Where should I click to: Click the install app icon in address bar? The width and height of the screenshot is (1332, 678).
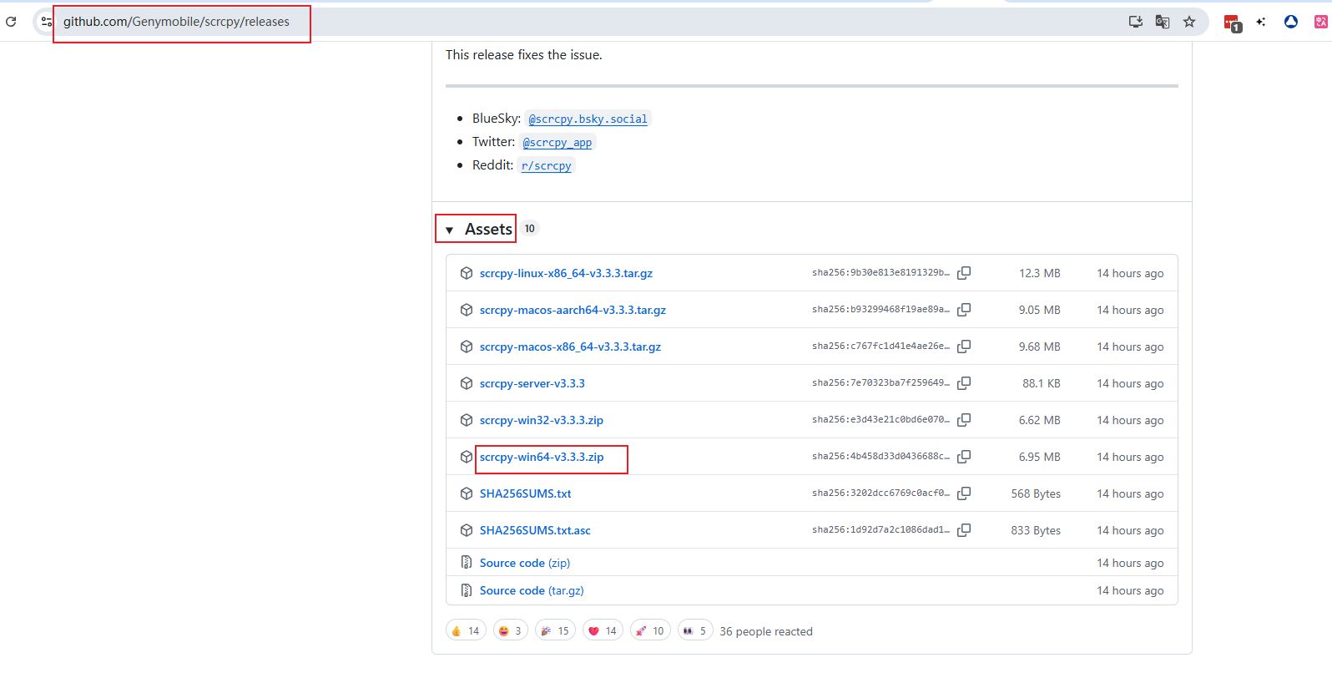(x=1135, y=22)
